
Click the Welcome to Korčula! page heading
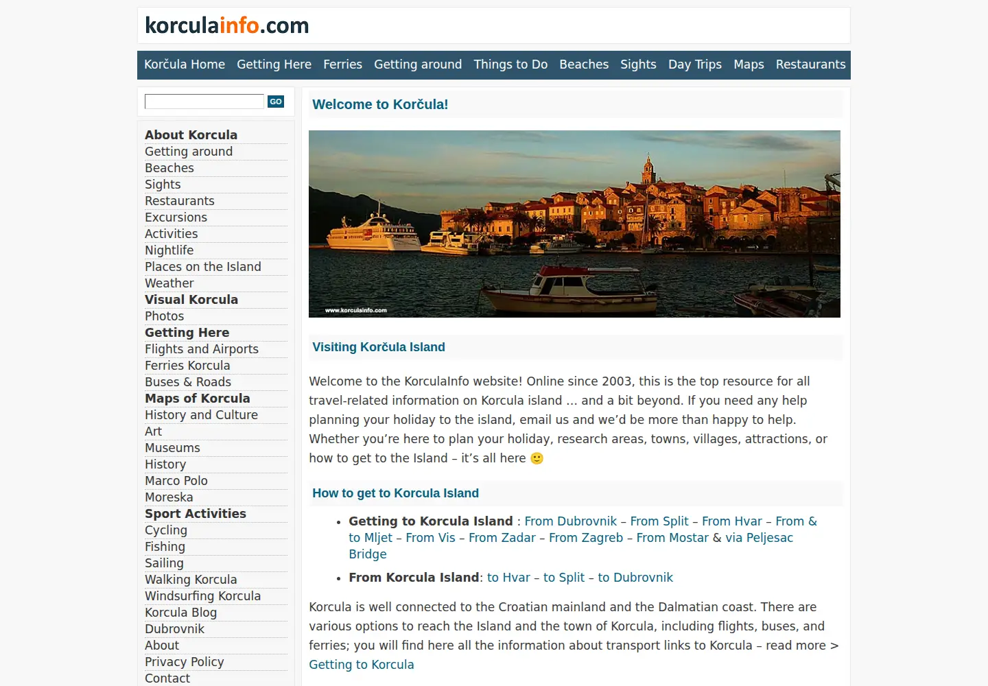tap(380, 104)
